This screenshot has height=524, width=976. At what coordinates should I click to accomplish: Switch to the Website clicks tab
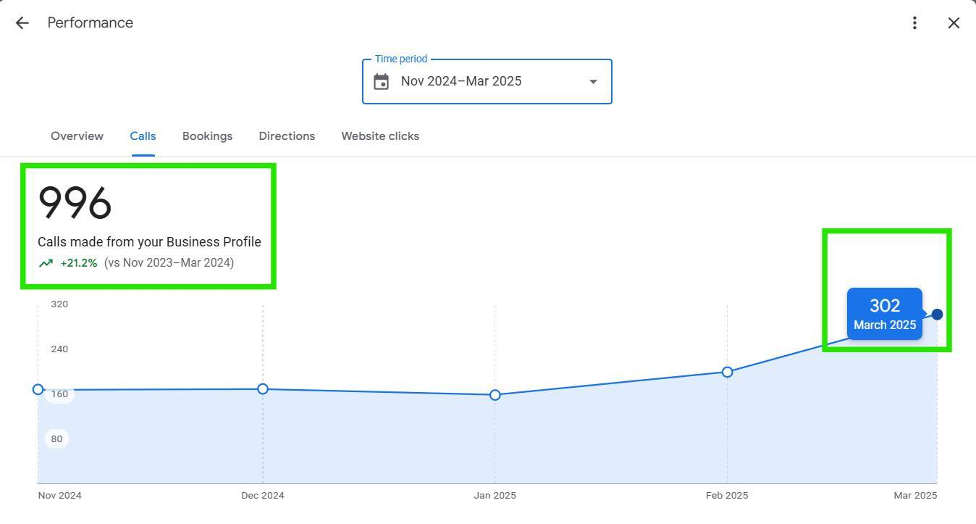380,136
